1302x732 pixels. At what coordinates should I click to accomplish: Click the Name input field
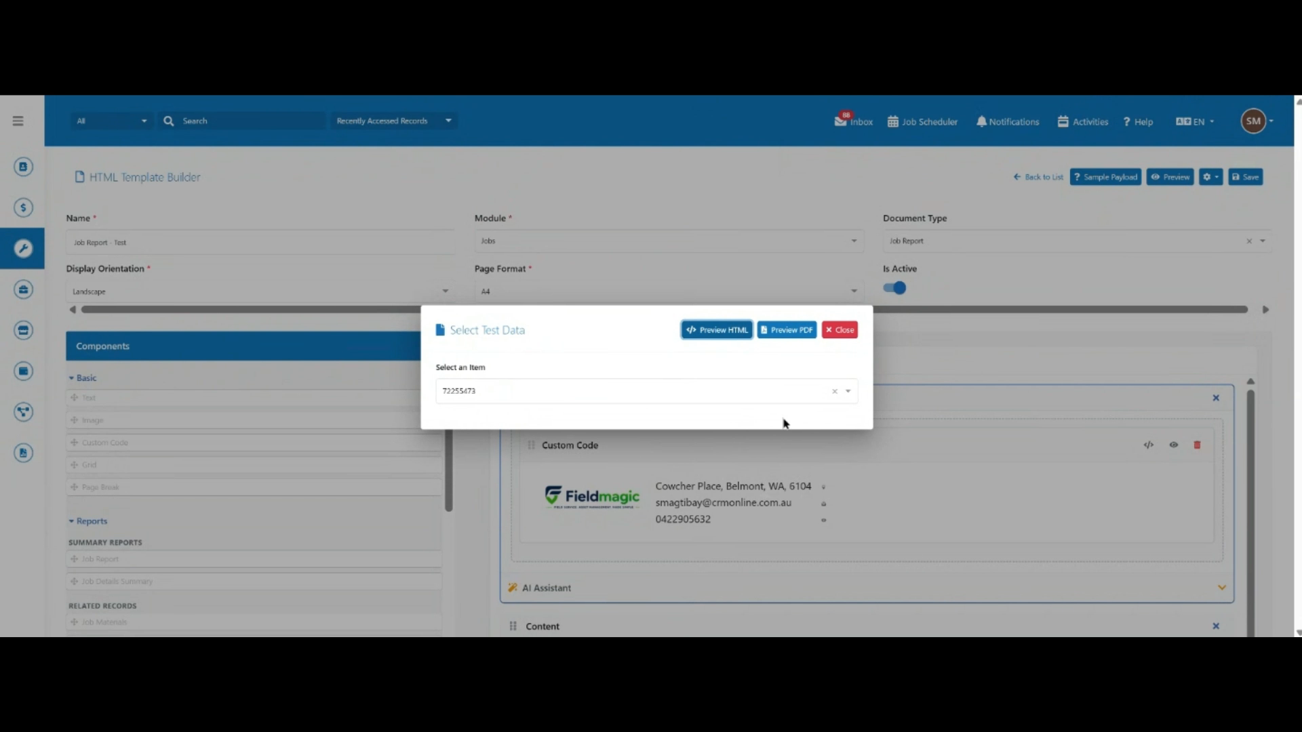pyautogui.click(x=260, y=242)
